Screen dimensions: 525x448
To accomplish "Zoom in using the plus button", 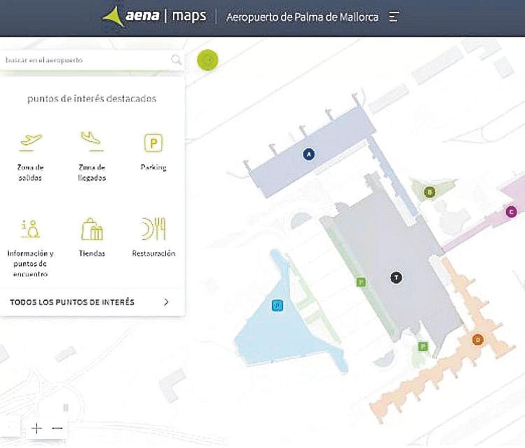I will [36, 429].
